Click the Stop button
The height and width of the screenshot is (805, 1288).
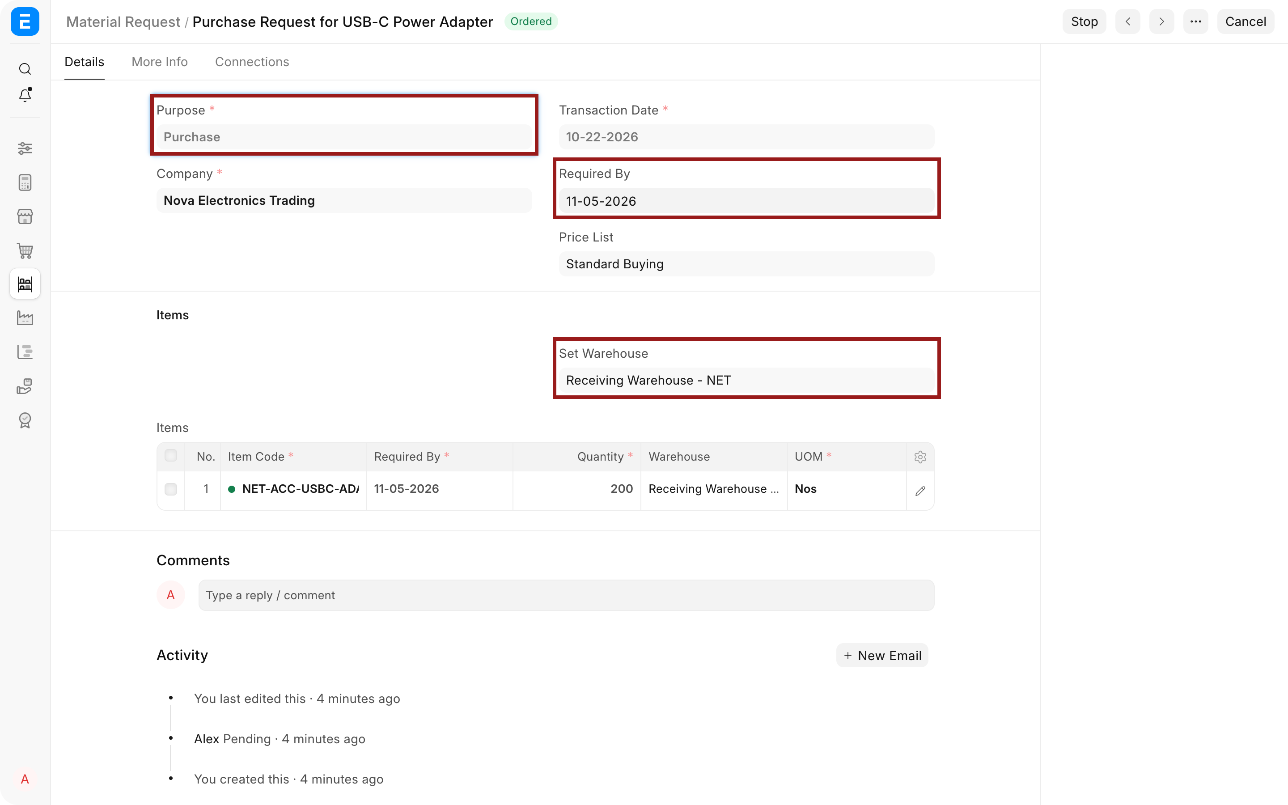(1084, 22)
